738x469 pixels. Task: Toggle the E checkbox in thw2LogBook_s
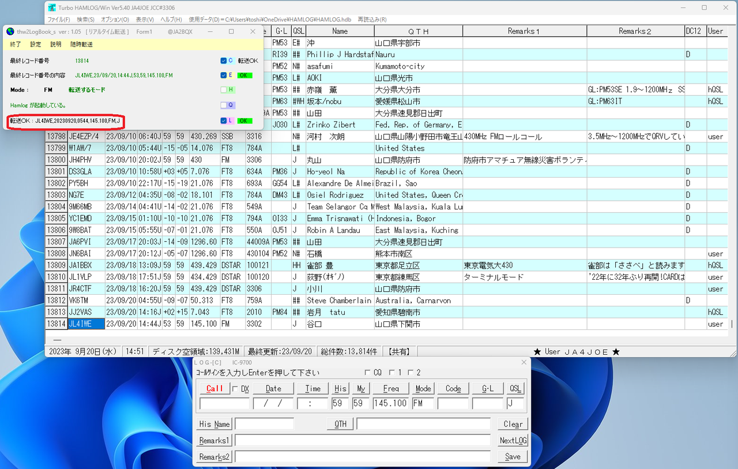tap(224, 75)
